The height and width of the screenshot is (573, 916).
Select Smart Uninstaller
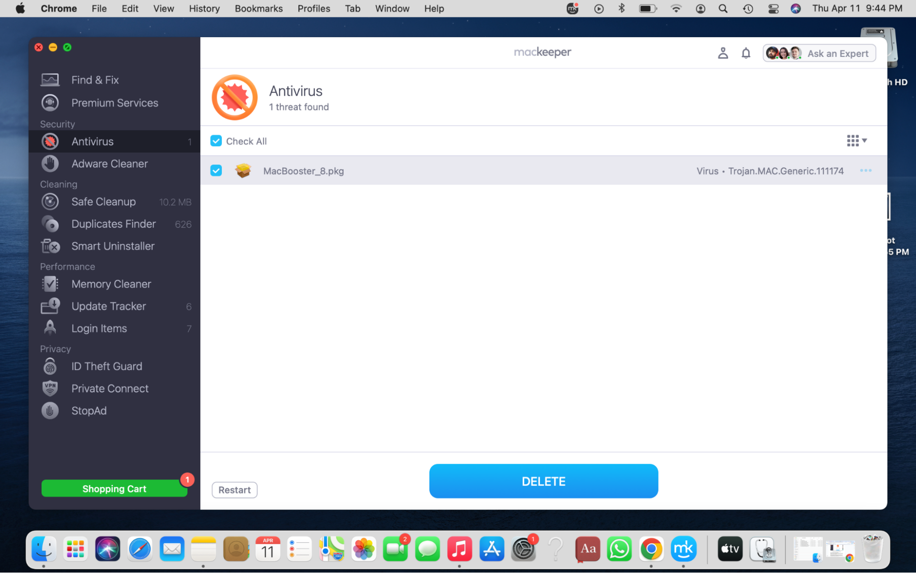coord(113,246)
